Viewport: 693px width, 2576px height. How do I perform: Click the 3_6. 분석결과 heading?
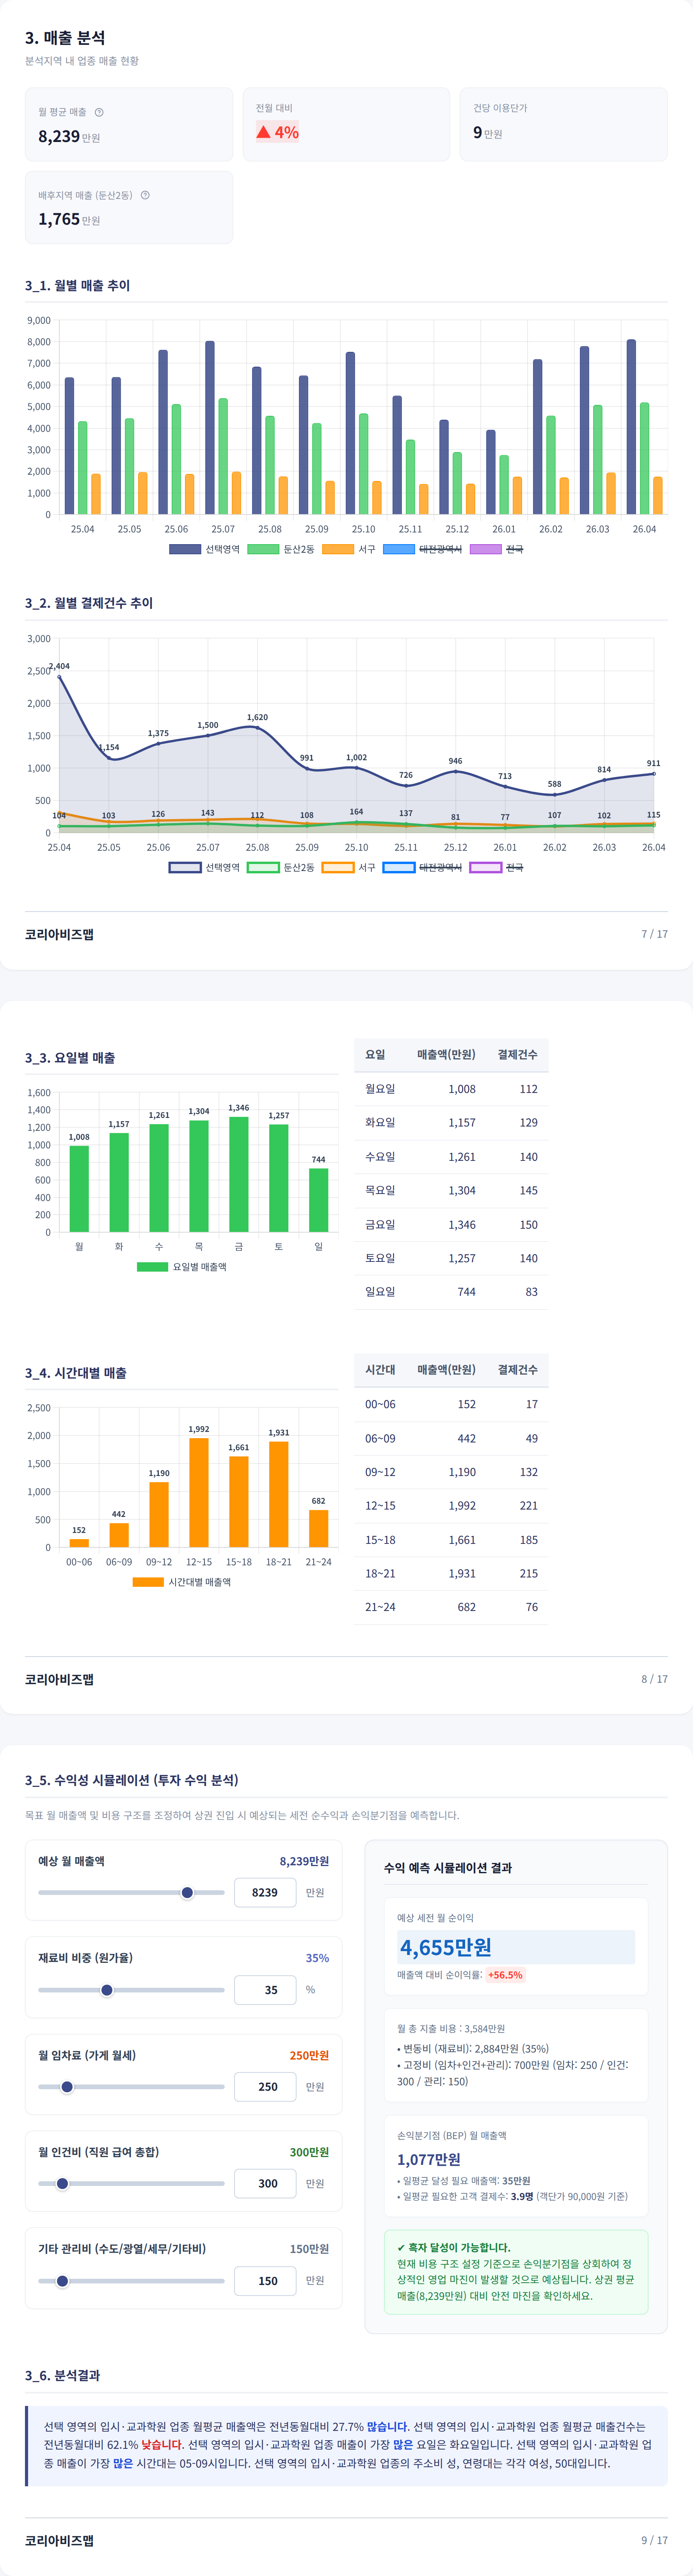(x=62, y=2375)
